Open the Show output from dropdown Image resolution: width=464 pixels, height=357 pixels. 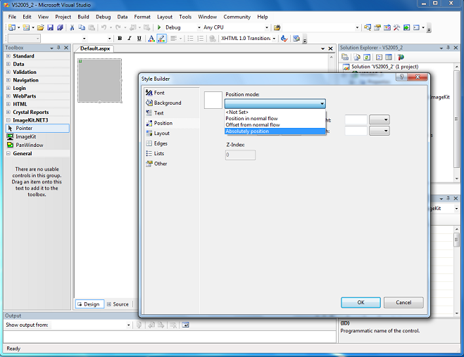click(128, 325)
